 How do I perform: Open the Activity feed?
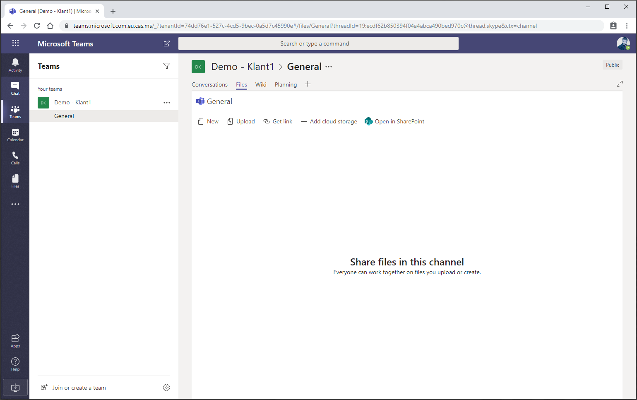click(15, 65)
